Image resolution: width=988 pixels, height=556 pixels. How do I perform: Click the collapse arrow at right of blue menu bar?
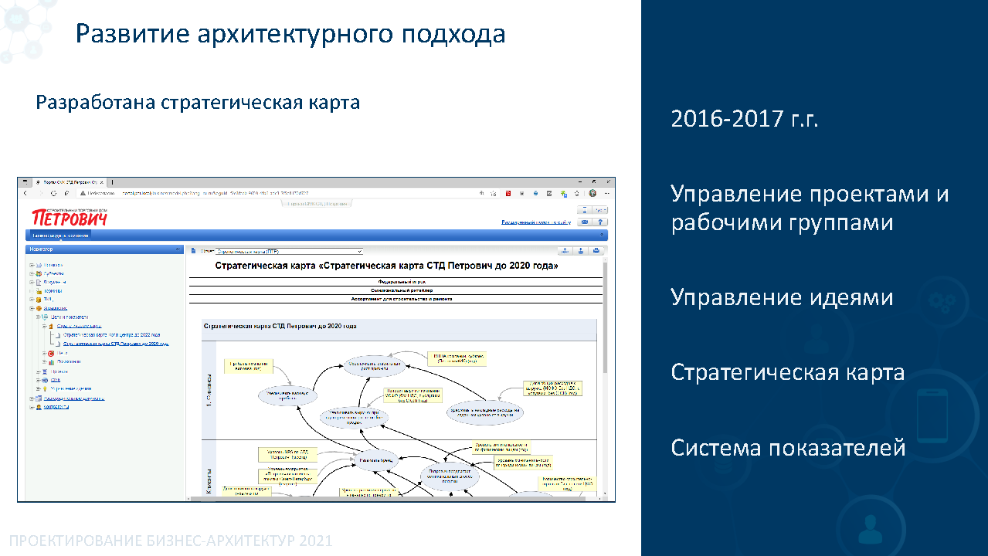602,235
